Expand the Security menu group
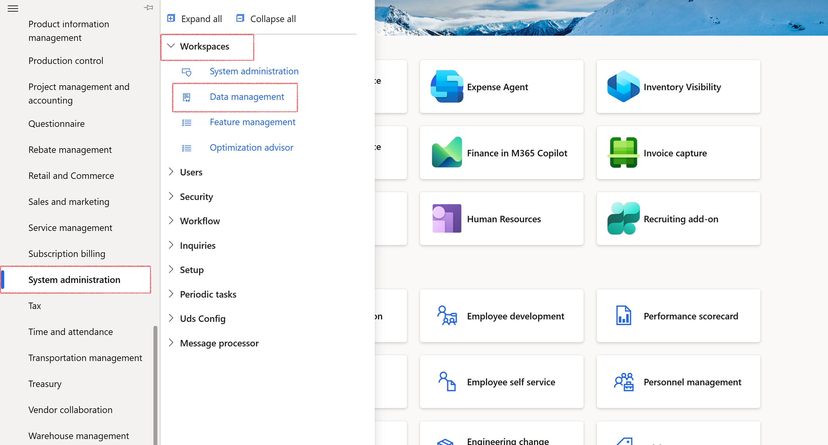The image size is (828, 445). click(x=171, y=196)
